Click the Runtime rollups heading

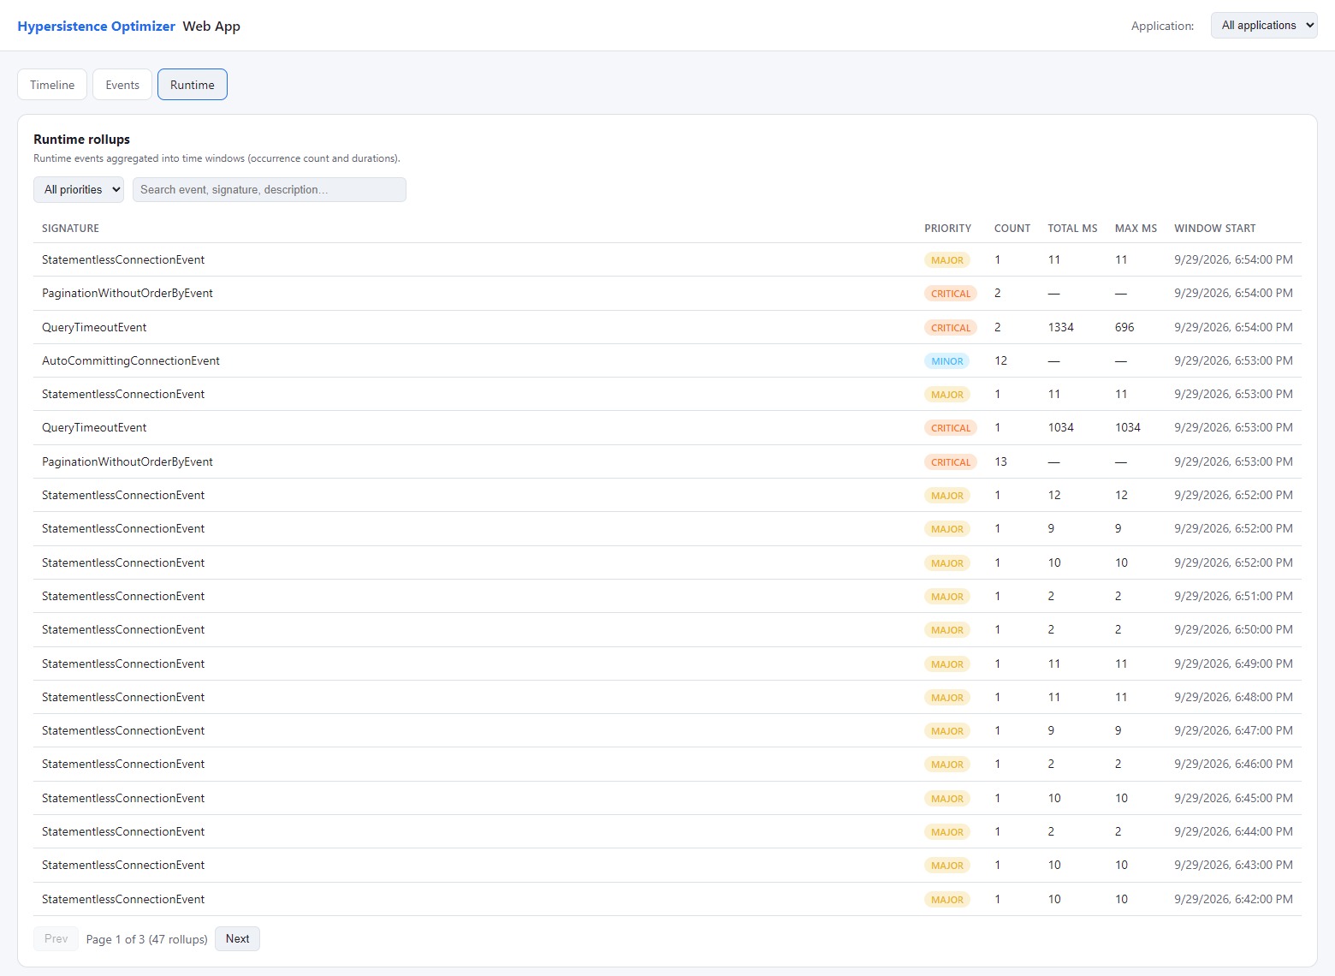pyautogui.click(x=81, y=139)
